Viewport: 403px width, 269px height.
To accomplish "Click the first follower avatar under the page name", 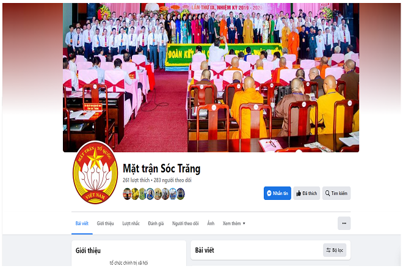I will coord(127,194).
